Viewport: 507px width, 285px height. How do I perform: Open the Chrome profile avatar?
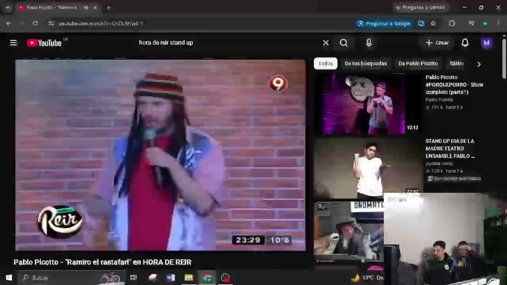tap(485, 23)
